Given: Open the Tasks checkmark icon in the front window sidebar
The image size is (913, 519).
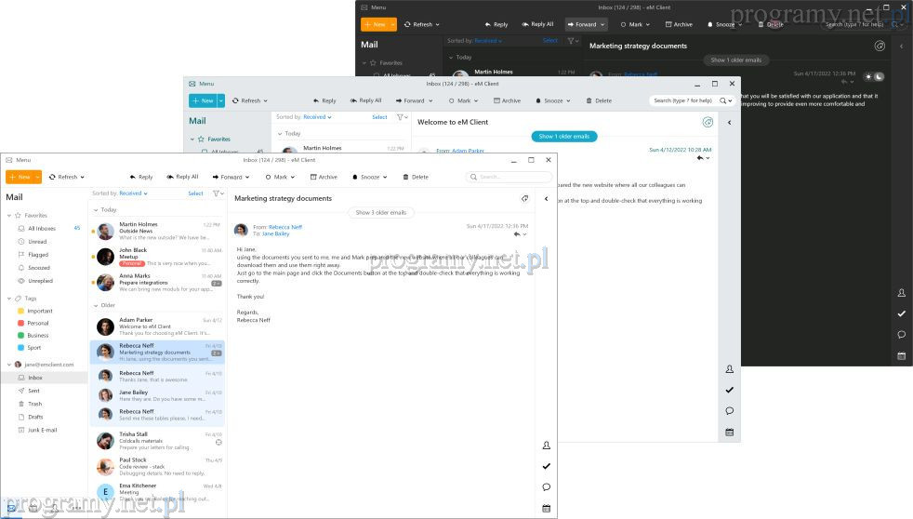Looking at the screenshot, I should (546, 466).
